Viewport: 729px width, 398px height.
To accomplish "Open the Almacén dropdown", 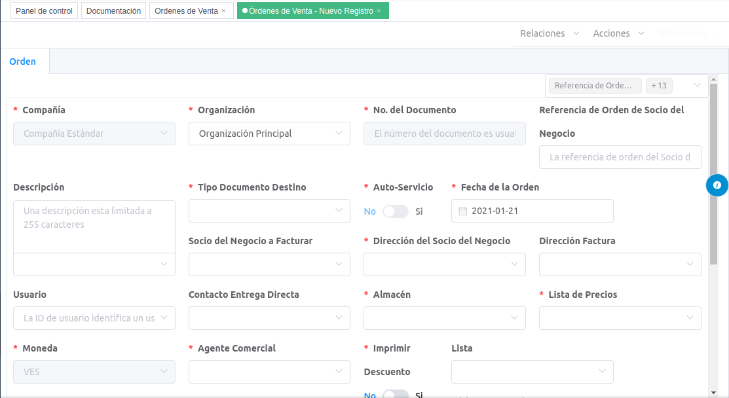I will tap(444, 318).
